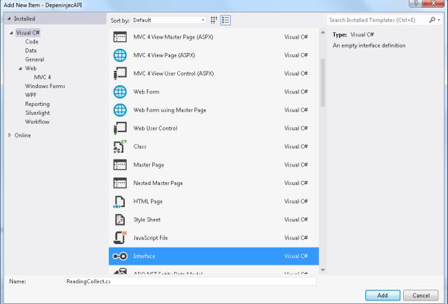Image resolution: width=448 pixels, height=304 pixels.
Task: Click the HTML Page template icon
Action: pyautogui.click(x=119, y=202)
